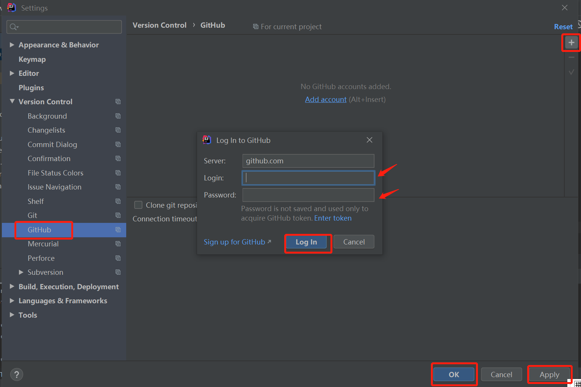Click Cancel in the Settings dialog
The height and width of the screenshot is (387, 581).
(501, 374)
